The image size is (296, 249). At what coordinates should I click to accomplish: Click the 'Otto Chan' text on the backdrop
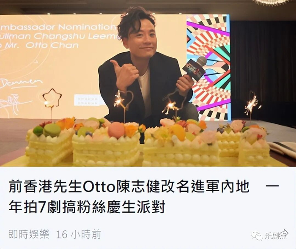click(x=52, y=45)
